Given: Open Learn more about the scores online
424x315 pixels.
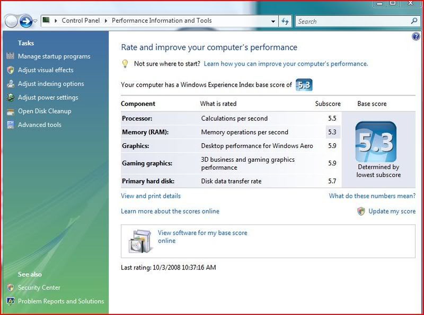Looking at the screenshot, I should (x=170, y=211).
